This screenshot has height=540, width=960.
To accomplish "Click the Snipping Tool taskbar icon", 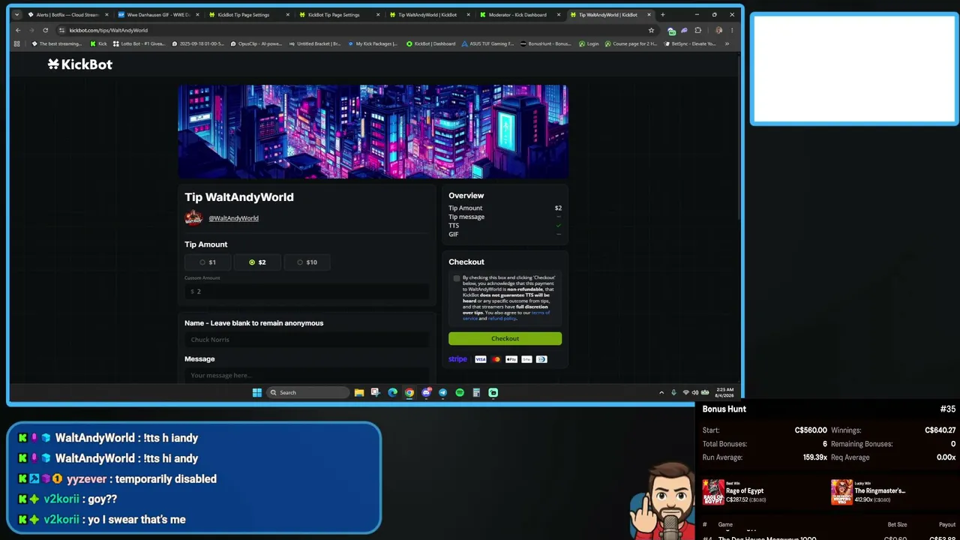I will 376,392.
